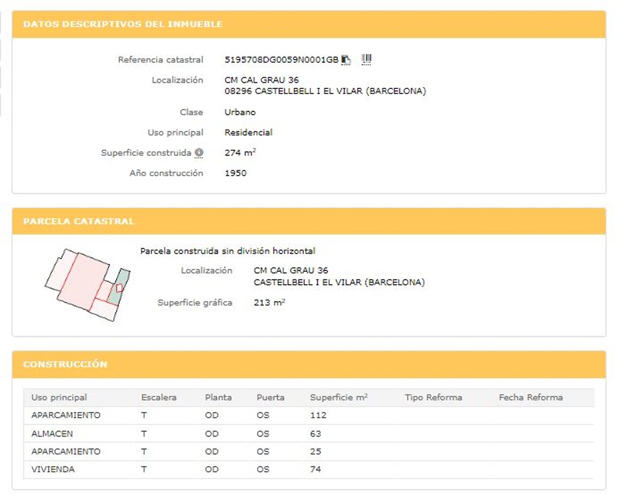Click the surface value 74 in VIVIENDA row
627x501 pixels.
[315, 470]
